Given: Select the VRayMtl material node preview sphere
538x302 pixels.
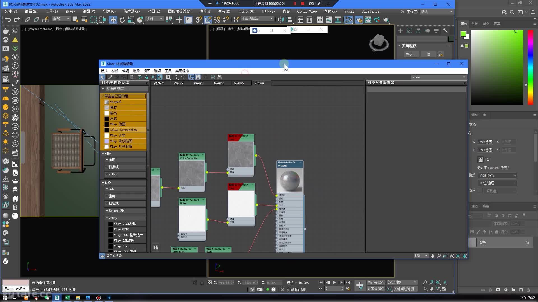Looking at the screenshot, I should (x=290, y=180).
